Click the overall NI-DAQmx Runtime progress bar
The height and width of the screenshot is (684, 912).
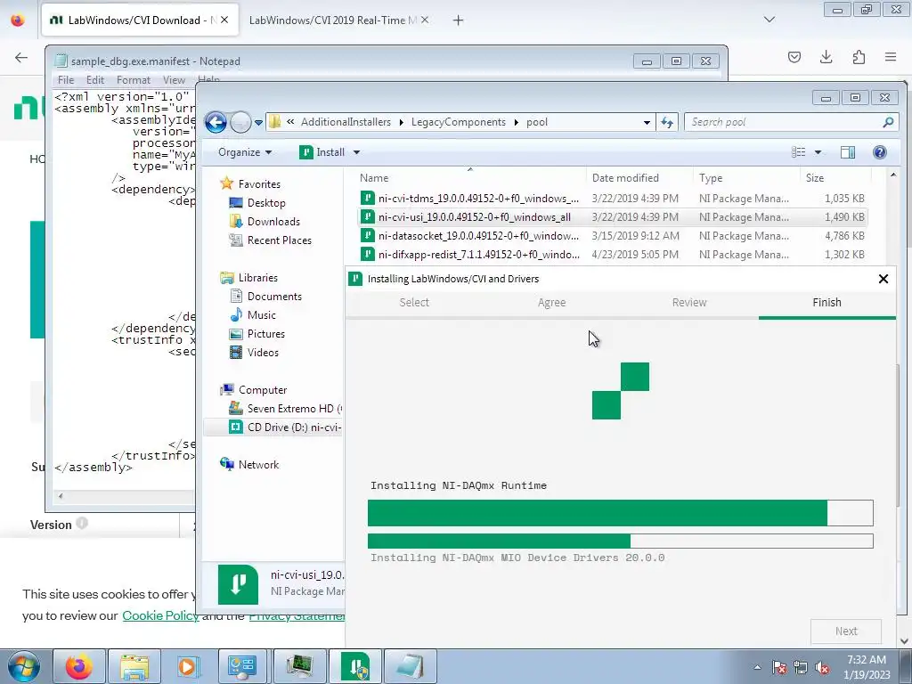621,513
